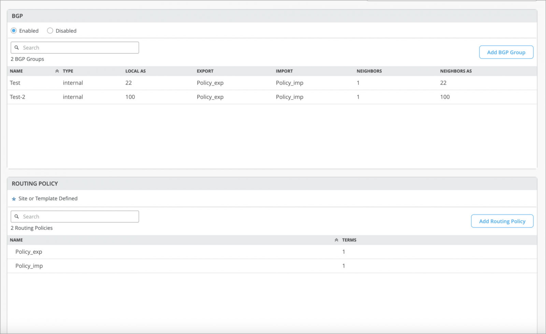546x334 pixels.
Task: Sort BGP groups by LOCAL AS header
Action: coord(135,71)
